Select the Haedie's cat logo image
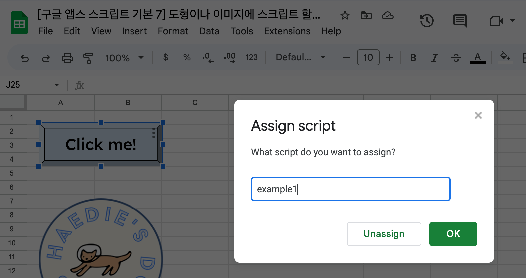526x278 pixels. click(101, 238)
